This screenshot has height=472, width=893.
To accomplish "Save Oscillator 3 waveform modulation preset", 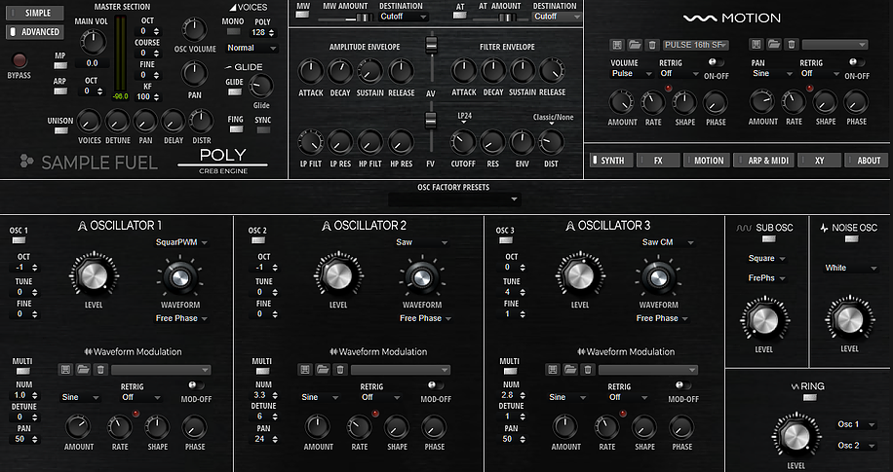I will [553, 370].
